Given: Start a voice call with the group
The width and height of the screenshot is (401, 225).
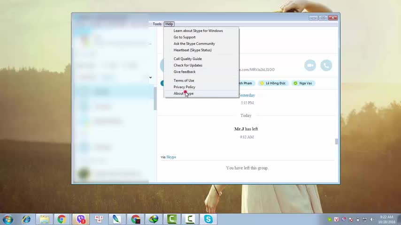Looking at the screenshot, I should 326,65.
